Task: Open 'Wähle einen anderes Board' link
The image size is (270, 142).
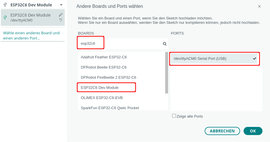Action: [x=31, y=35]
